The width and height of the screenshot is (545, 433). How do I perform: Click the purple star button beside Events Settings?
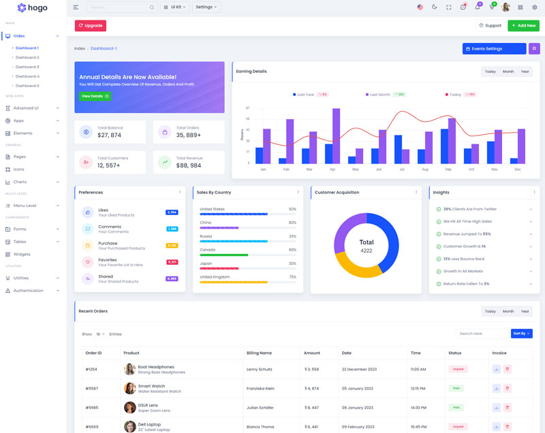(x=534, y=49)
